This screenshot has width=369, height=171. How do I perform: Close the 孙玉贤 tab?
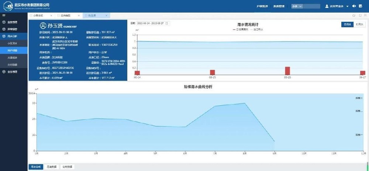pos(107,16)
